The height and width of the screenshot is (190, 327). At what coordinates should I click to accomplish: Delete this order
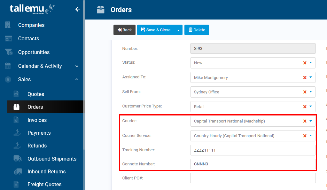197,30
